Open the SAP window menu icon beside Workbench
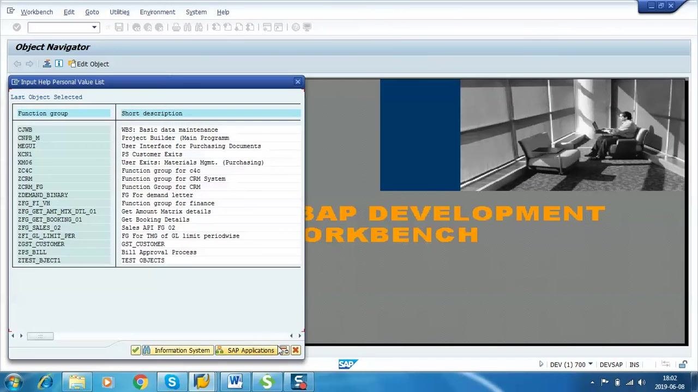This screenshot has height=392, width=698. tap(10, 11)
